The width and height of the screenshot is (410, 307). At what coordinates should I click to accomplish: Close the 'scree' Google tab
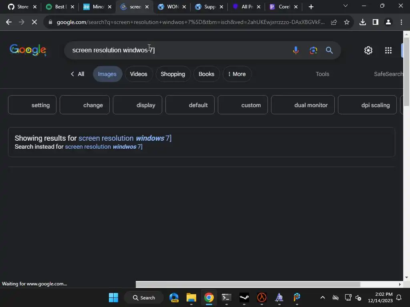[147, 7]
